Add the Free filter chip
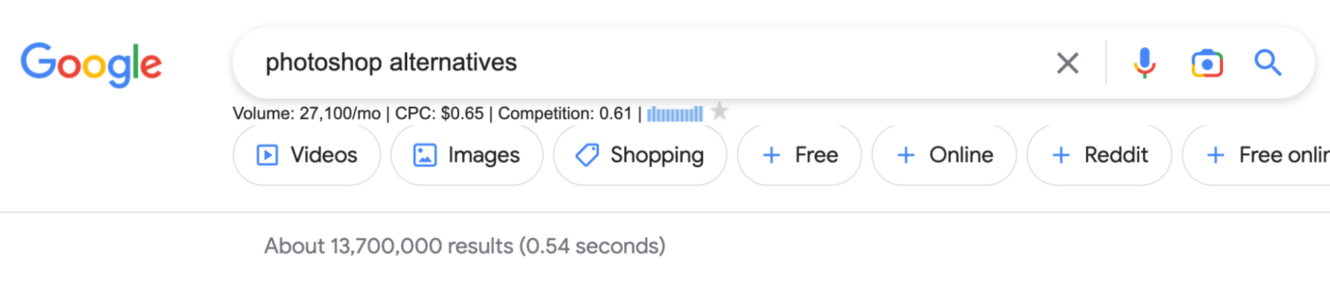Image resolution: width=1330 pixels, height=290 pixels. pyautogui.click(x=799, y=155)
